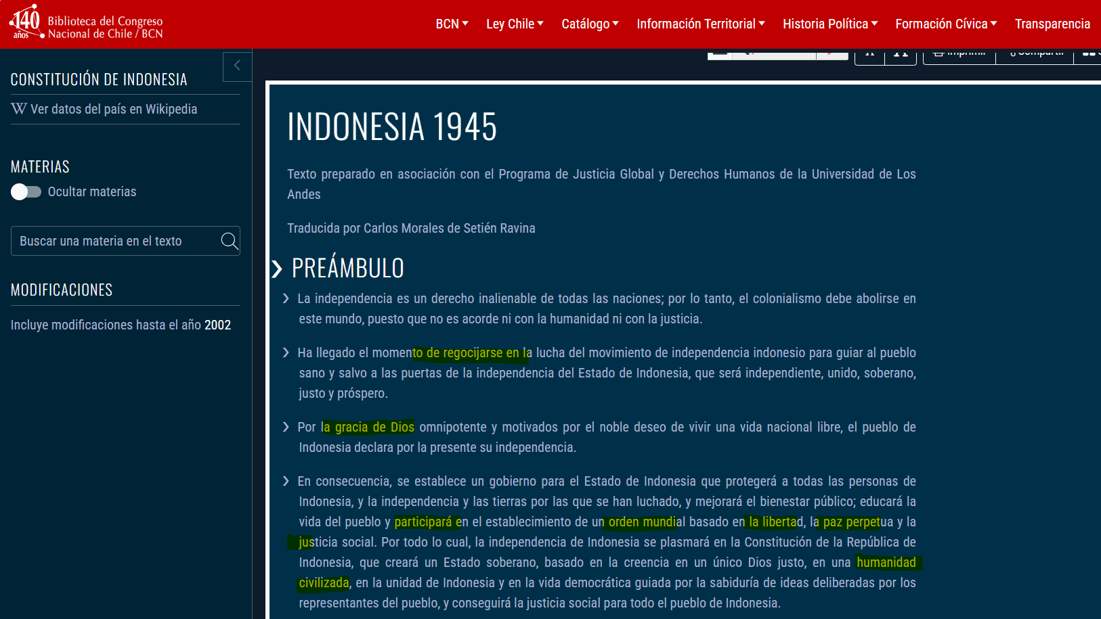Click highlighted phrase 'la libertad'
The image size is (1101, 619).
(x=776, y=522)
